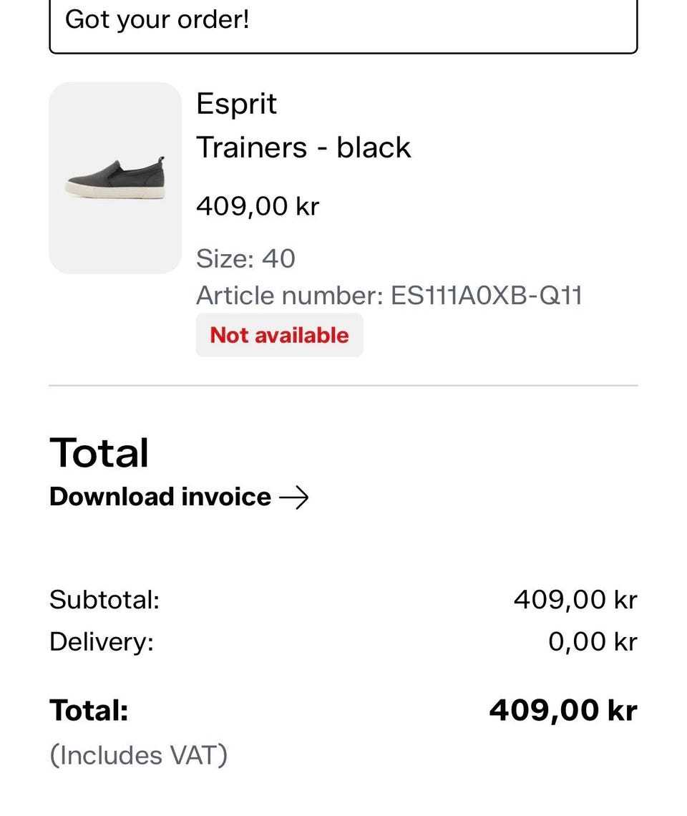Select the Subtotal amount 409,00 kr
Viewport: 687px width, 816px height.
tap(575, 600)
